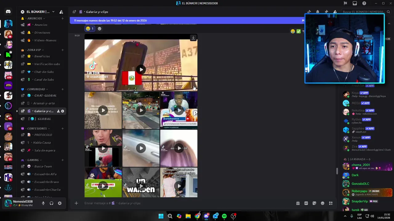The height and width of the screenshot is (221, 394).
Task: Play the video thumbnail captioned 'un WARDEN'
Action: coord(141,186)
